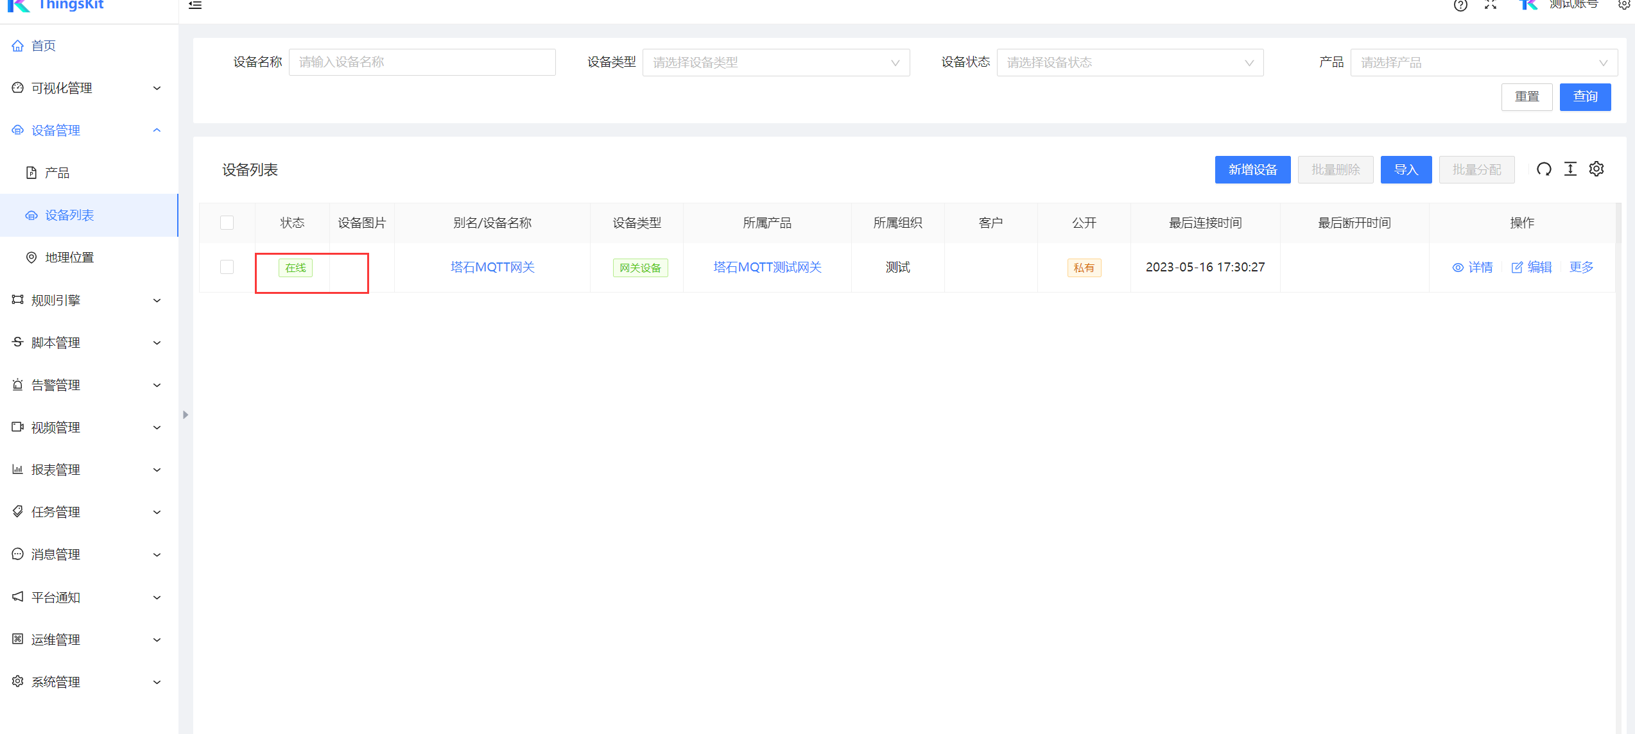
Task: Open the 设备状态 dropdown
Action: click(x=1129, y=62)
